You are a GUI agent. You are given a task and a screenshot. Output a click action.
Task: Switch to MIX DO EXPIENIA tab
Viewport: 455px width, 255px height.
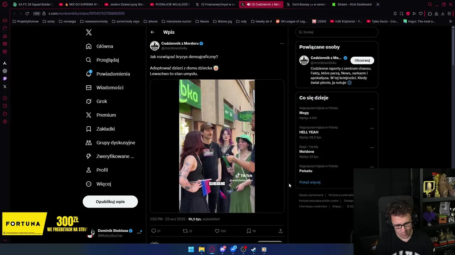[x=79, y=5]
